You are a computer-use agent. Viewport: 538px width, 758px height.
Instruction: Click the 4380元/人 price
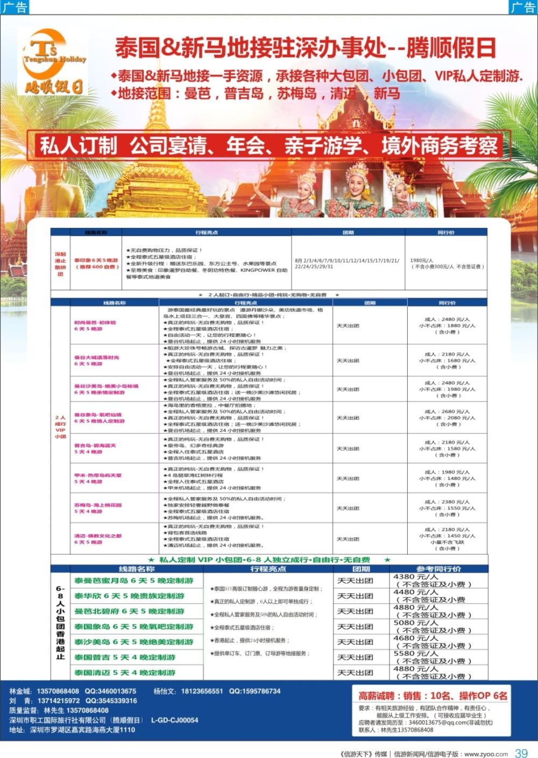tap(416, 577)
